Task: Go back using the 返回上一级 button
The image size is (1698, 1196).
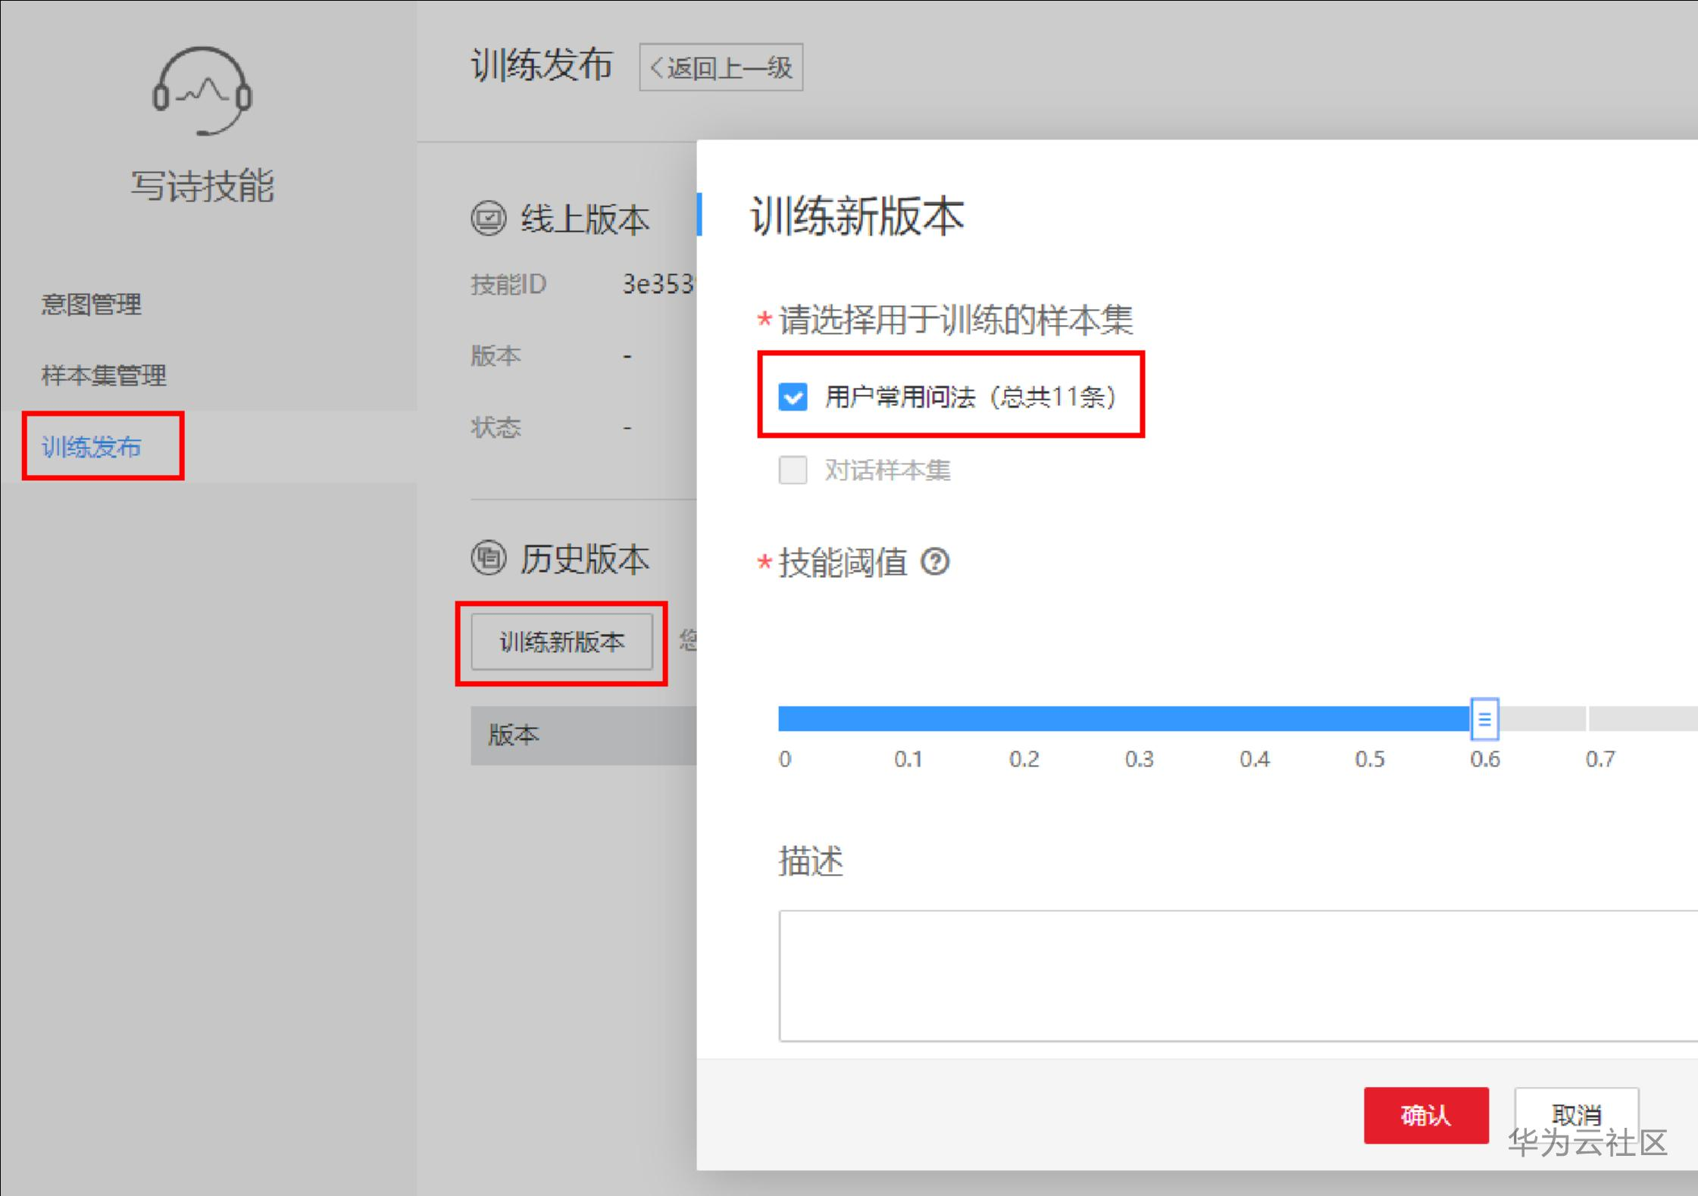Action: click(721, 68)
